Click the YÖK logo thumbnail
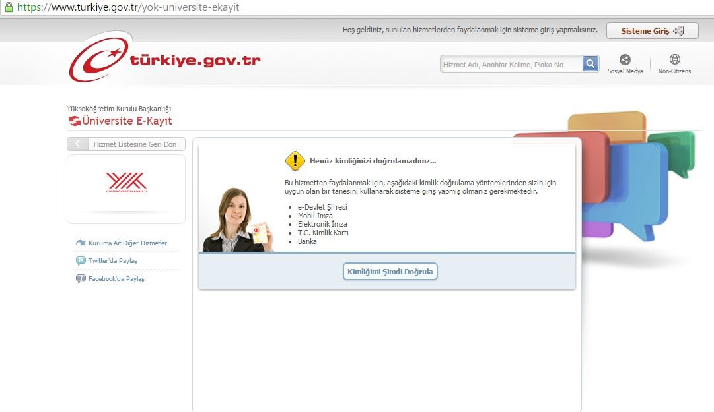 pos(126,183)
